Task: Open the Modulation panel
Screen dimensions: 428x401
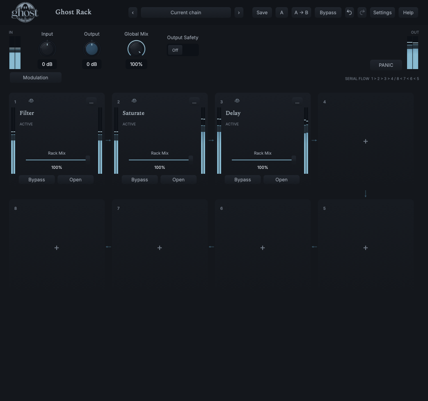Action: 36,78
